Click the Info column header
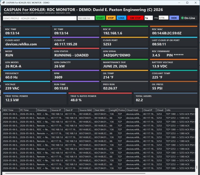Screen dimensions: 200x175 tap(180, 110)
